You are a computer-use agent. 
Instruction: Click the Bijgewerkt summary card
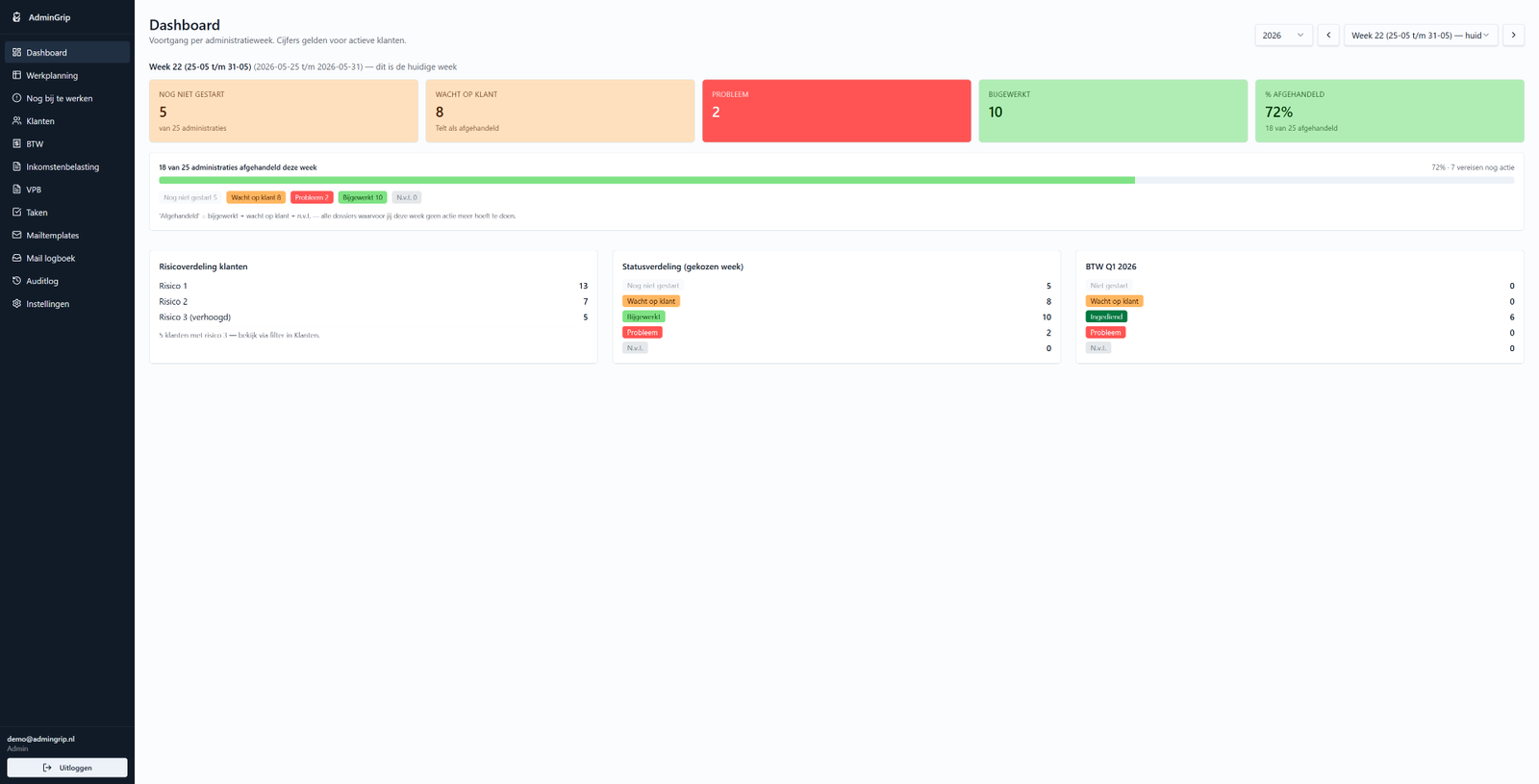(x=1113, y=111)
